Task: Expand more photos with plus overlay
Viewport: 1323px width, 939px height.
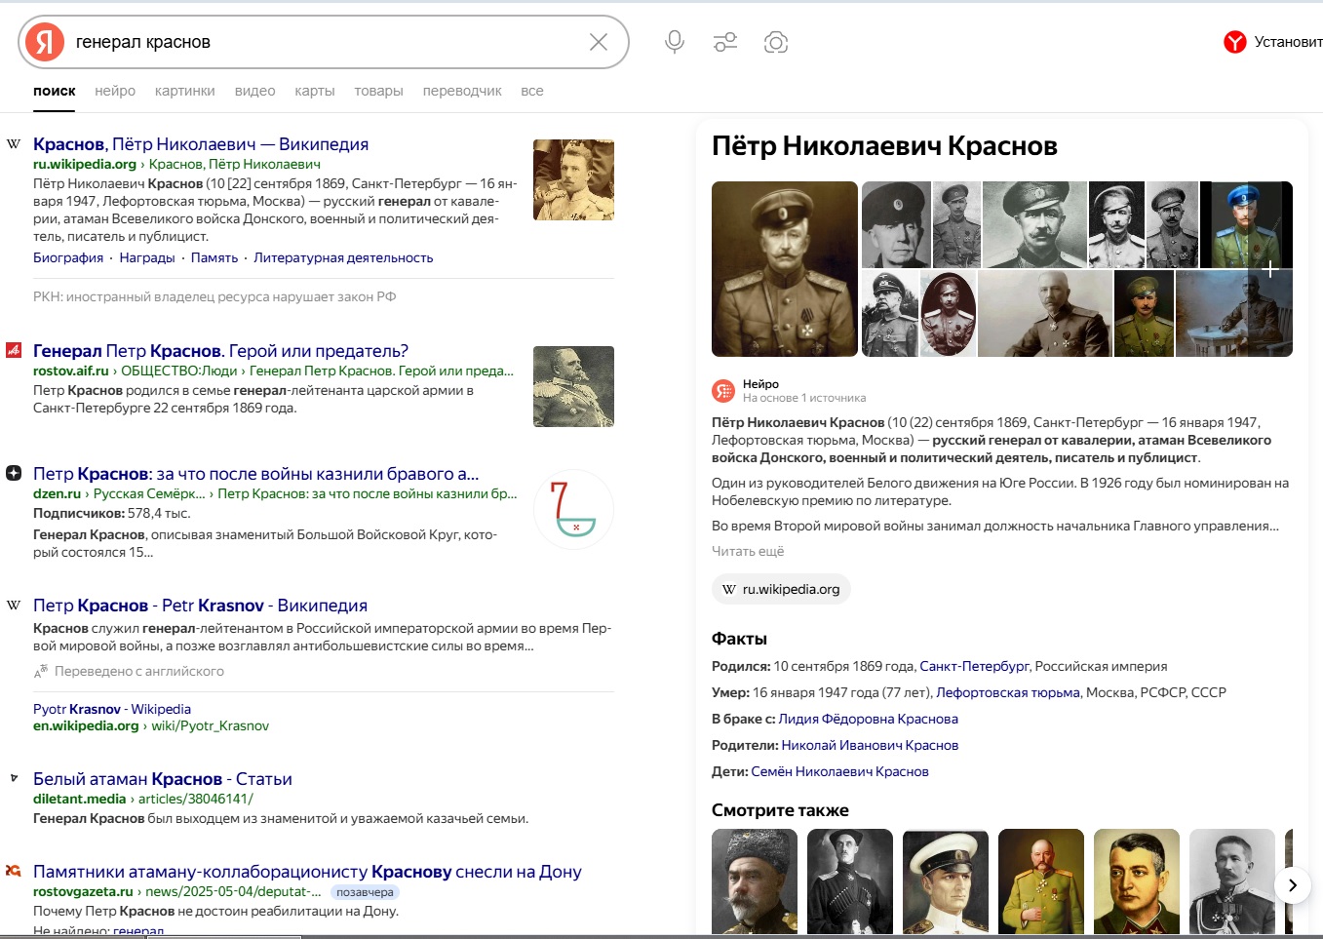Action: tap(1269, 269)
